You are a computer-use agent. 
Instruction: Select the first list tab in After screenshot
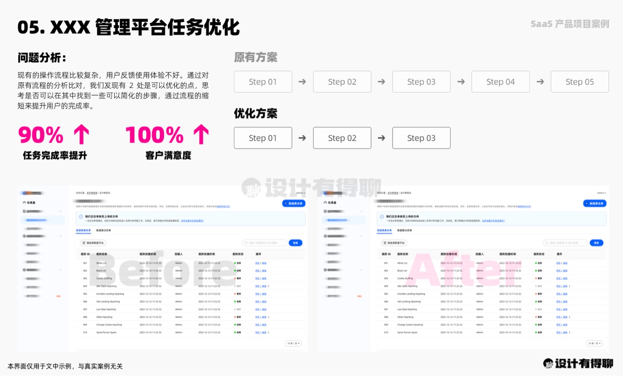click(384, 229)
